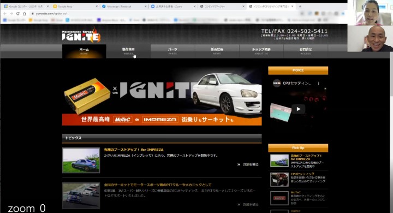Viewport: 393px width, 213px height.
Task: Click the YouTube channel avatar icon
Action: coord(277,84)
